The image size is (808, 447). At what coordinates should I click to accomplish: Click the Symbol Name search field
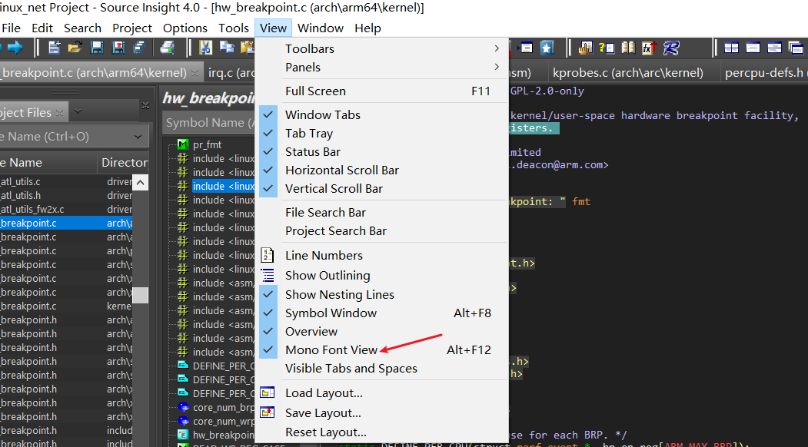click(208, 123)
